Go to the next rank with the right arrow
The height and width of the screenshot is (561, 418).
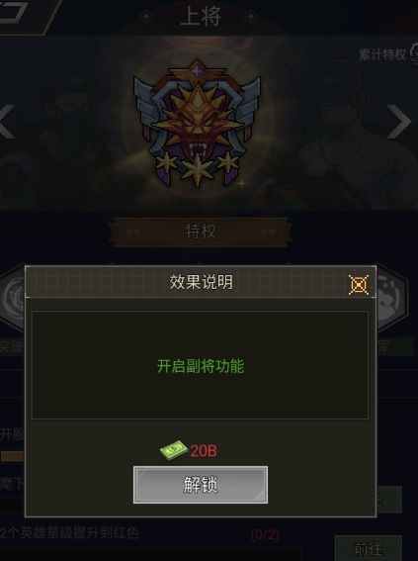coord(399,122)
